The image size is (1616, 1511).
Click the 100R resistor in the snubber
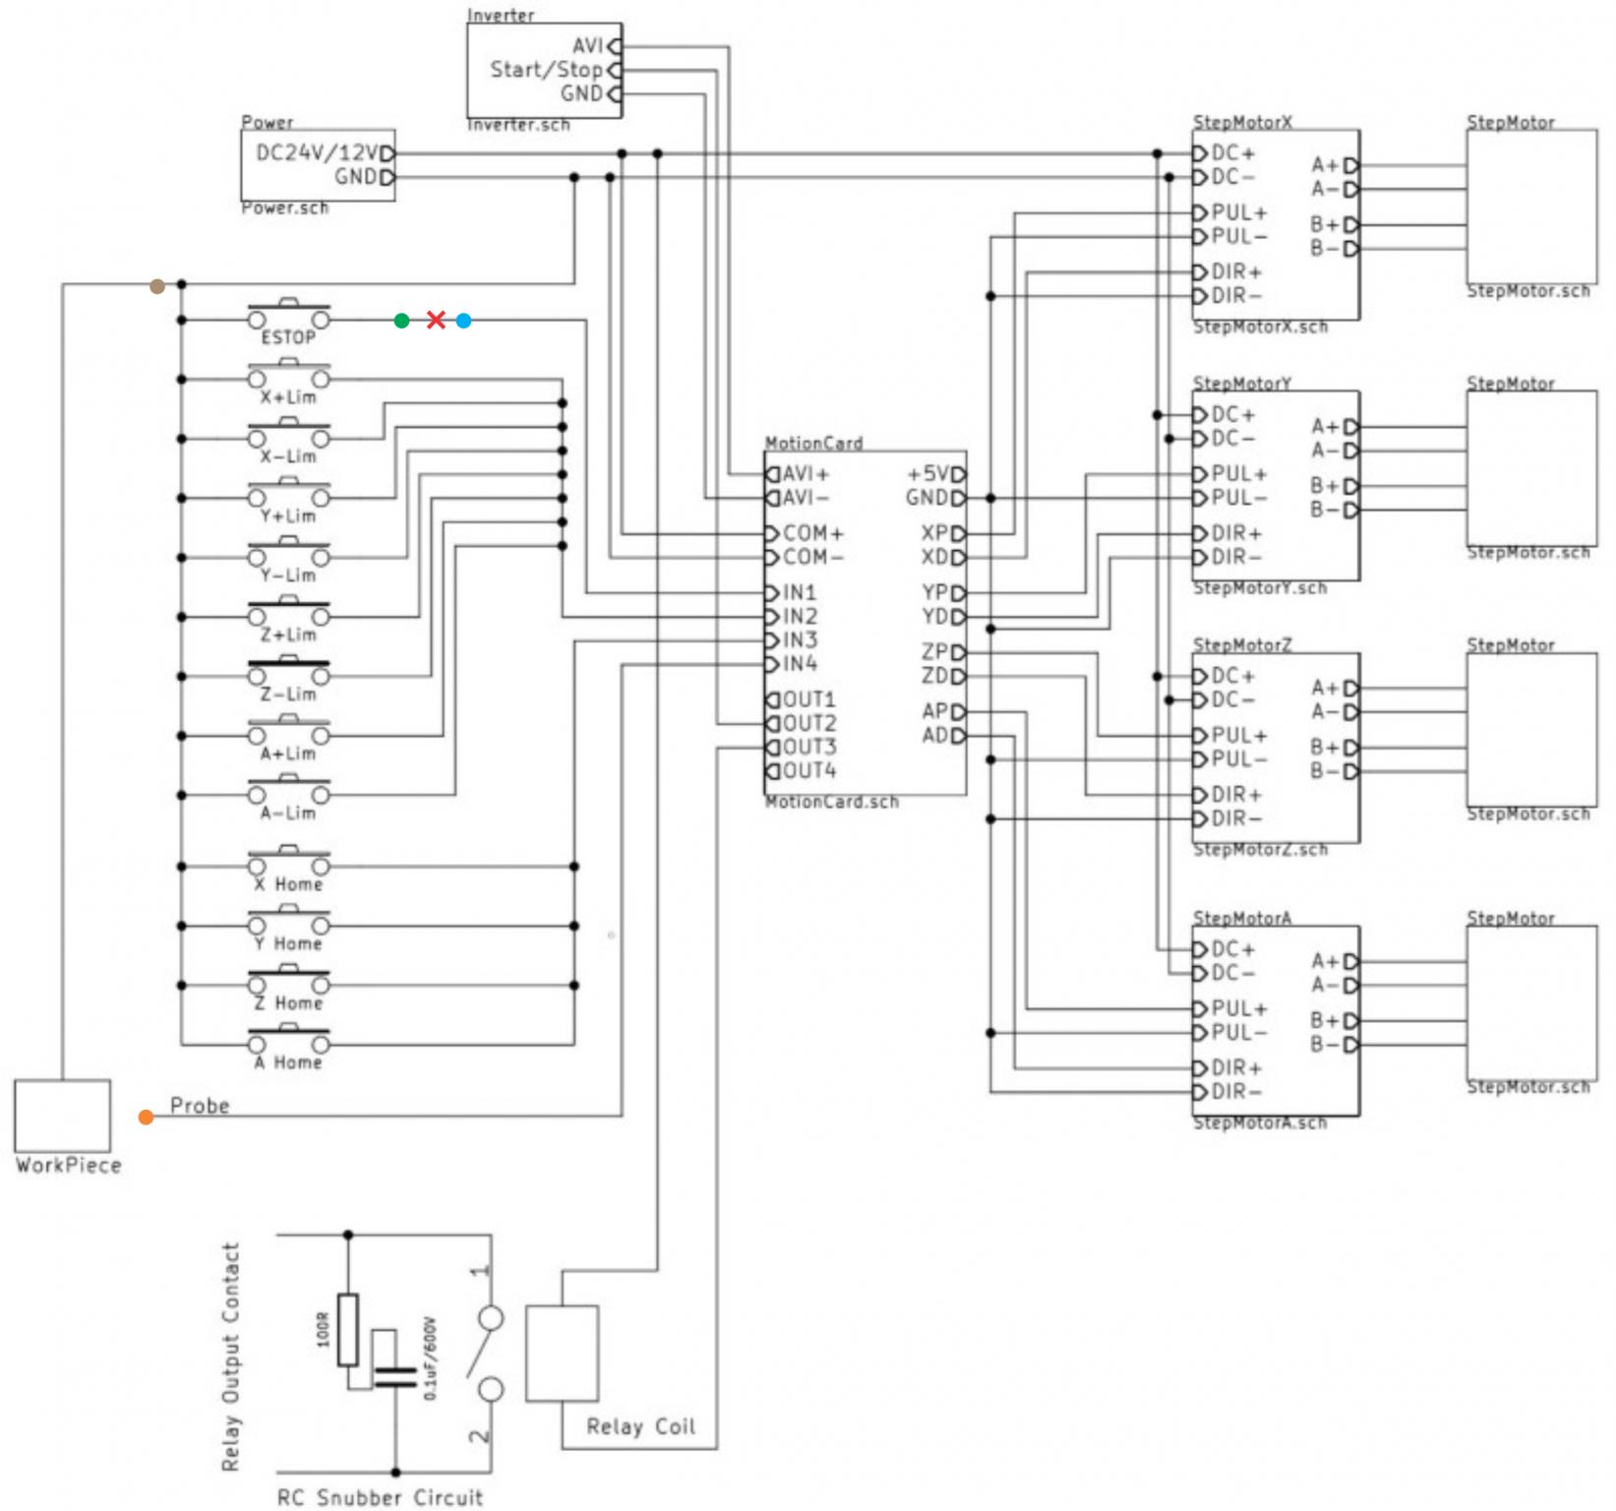(x=347, y=1329)
